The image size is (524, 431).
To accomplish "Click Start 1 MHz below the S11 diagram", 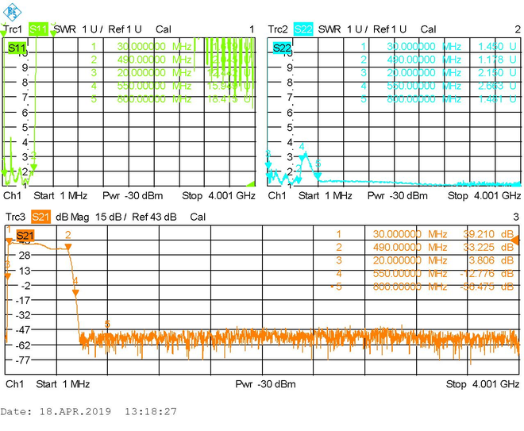I will pyautogui.click(x=60, y=195).
